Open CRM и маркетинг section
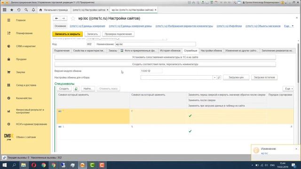Image resolution: width=301 pixels, height=169 pixels. pyautogui.click(x=25, y=46)
